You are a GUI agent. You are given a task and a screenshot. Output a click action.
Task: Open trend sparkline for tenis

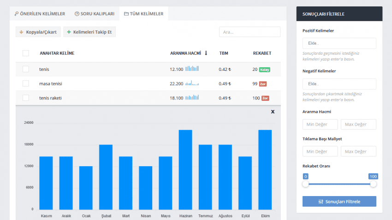192,68
